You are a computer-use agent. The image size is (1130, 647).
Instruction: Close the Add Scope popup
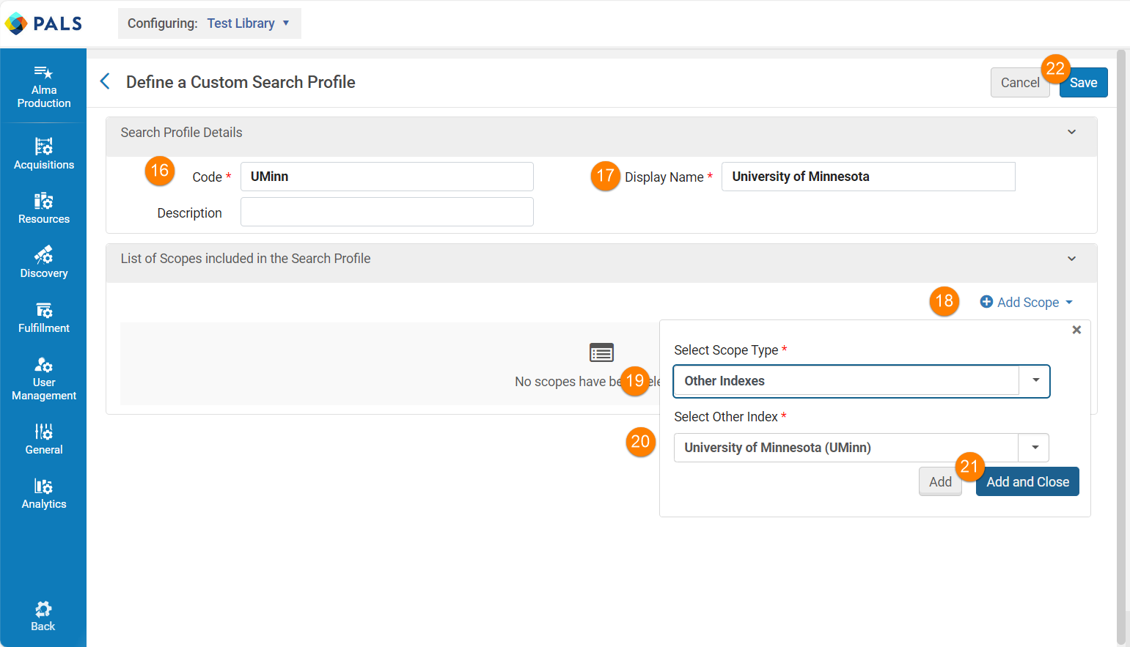[x=1076, y=330]
